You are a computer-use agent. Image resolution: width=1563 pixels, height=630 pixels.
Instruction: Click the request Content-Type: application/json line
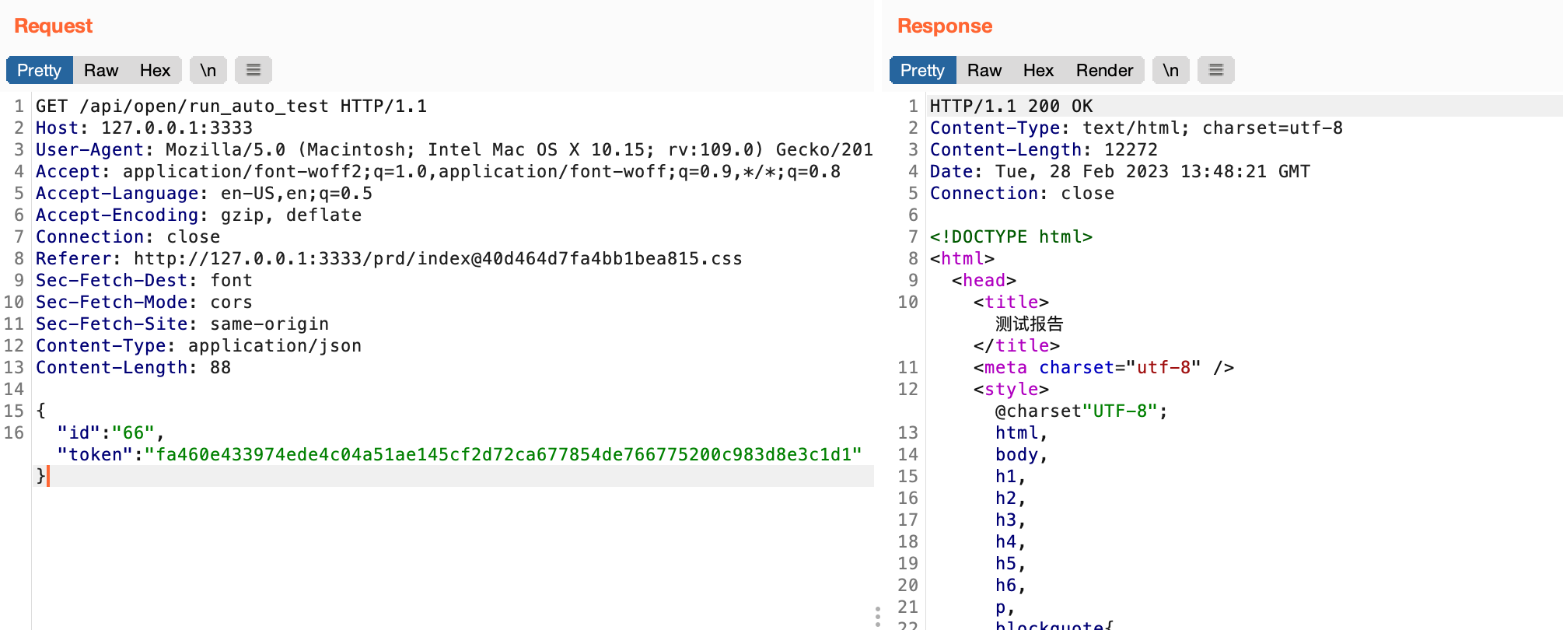tap(198, 345)
